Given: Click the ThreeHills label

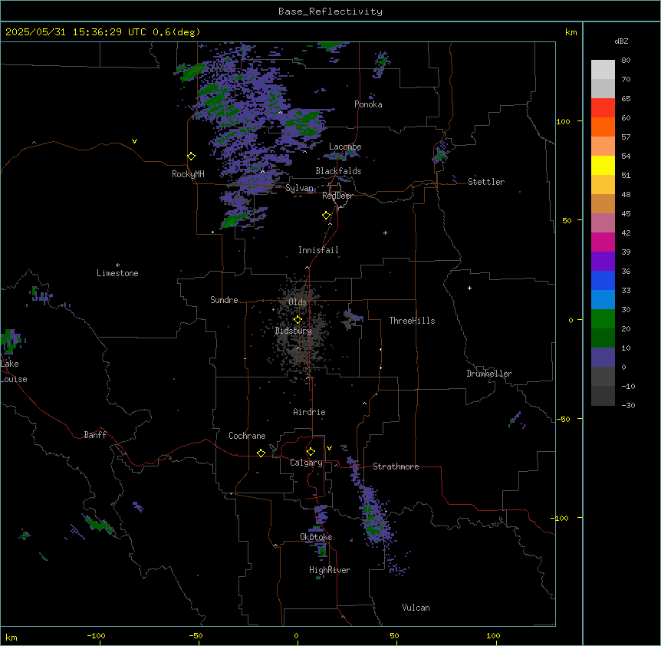Looking at the screenshot, I should [412, 321].
